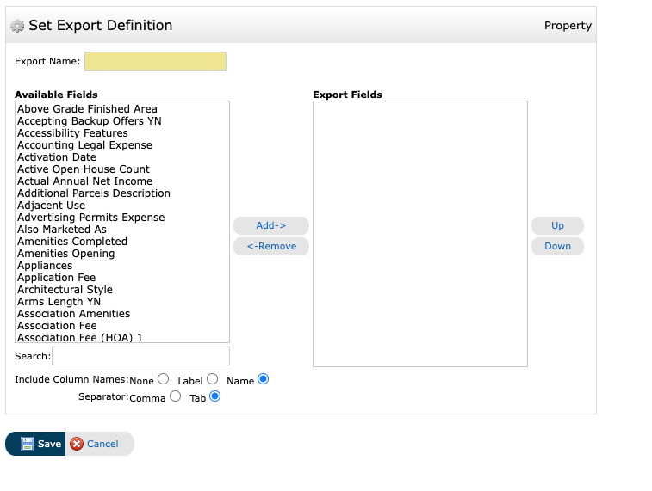Click the red X Cancel icon
This screenshot has height=491, width=652.
click(x=77, y=444)
